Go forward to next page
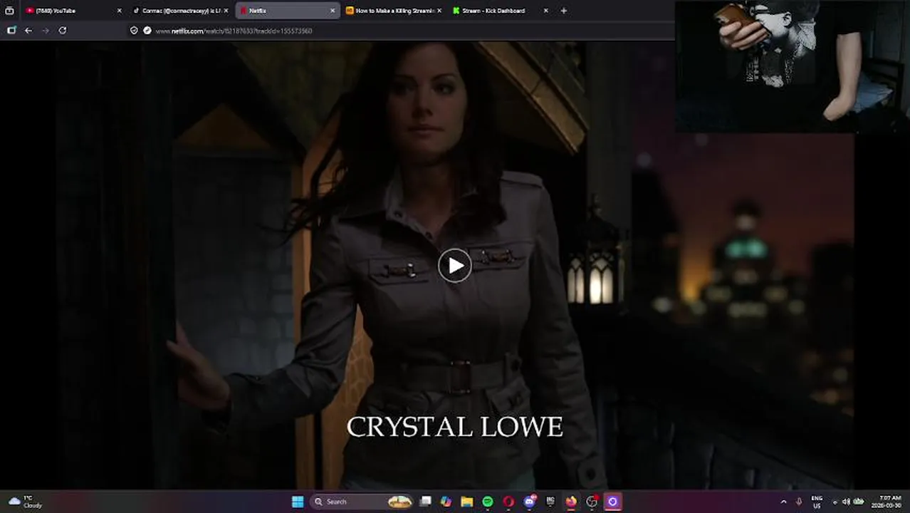This screenshot has width=910, height=513. click(x=46, y=31)
